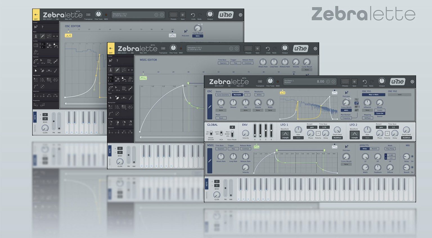Open the OSC FX1 Map-o-Matic selector
432x238 pixels.
pos(373,95)
